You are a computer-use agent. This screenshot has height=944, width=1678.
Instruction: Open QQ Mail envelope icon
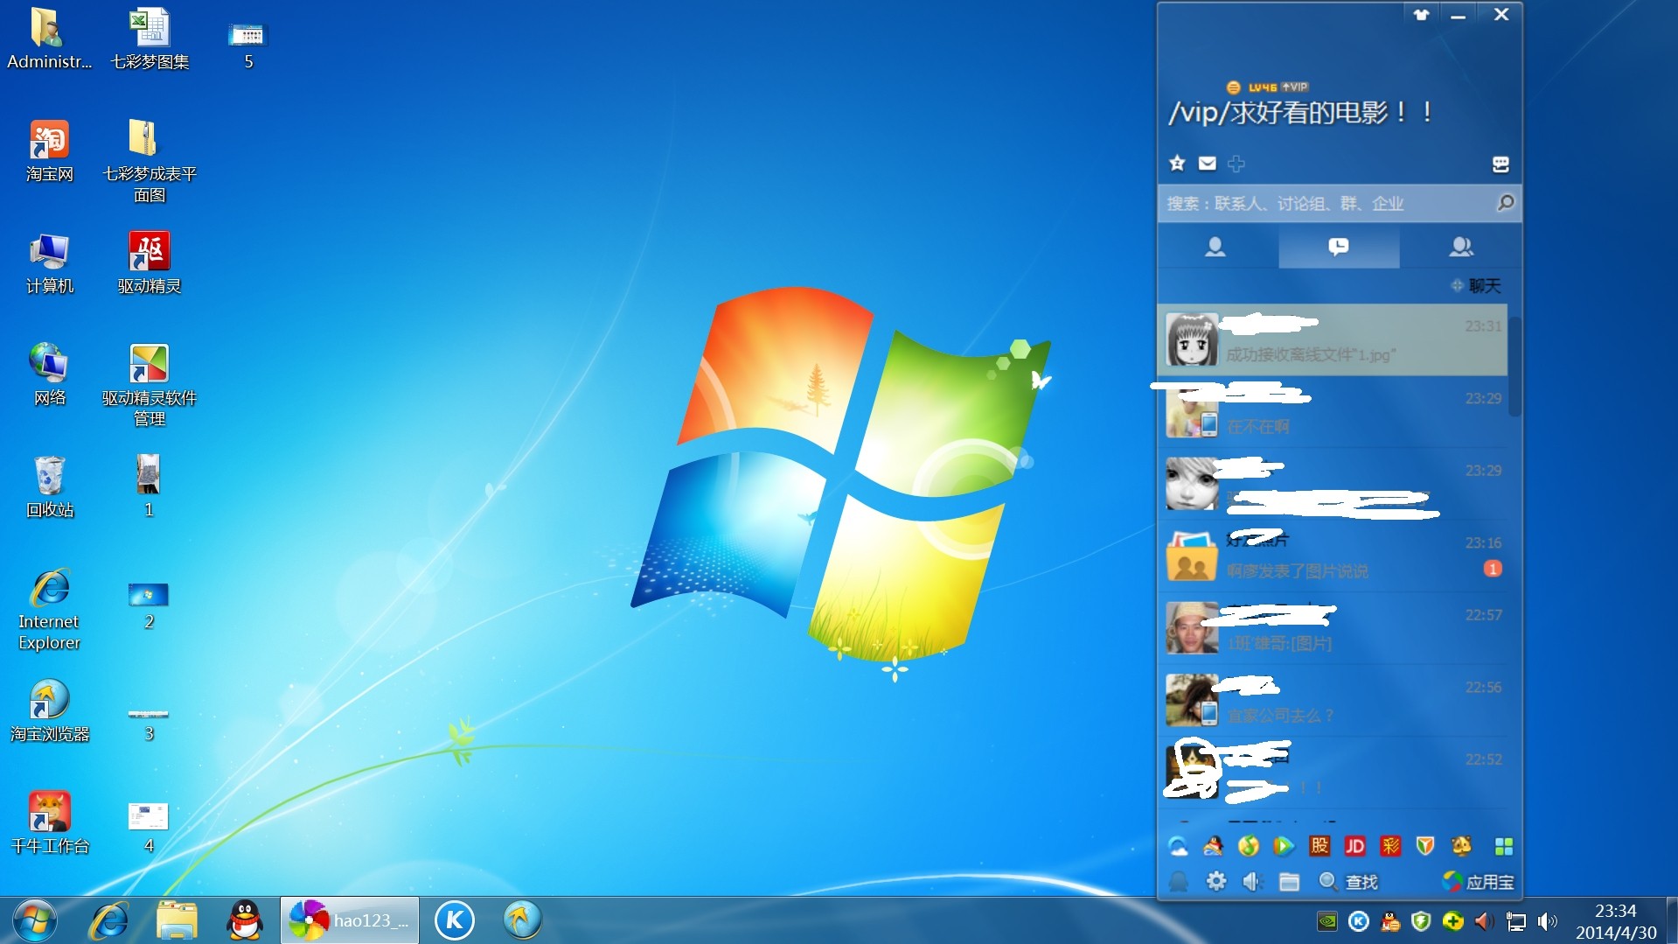pyautogui.click(x=1207, y=164)
